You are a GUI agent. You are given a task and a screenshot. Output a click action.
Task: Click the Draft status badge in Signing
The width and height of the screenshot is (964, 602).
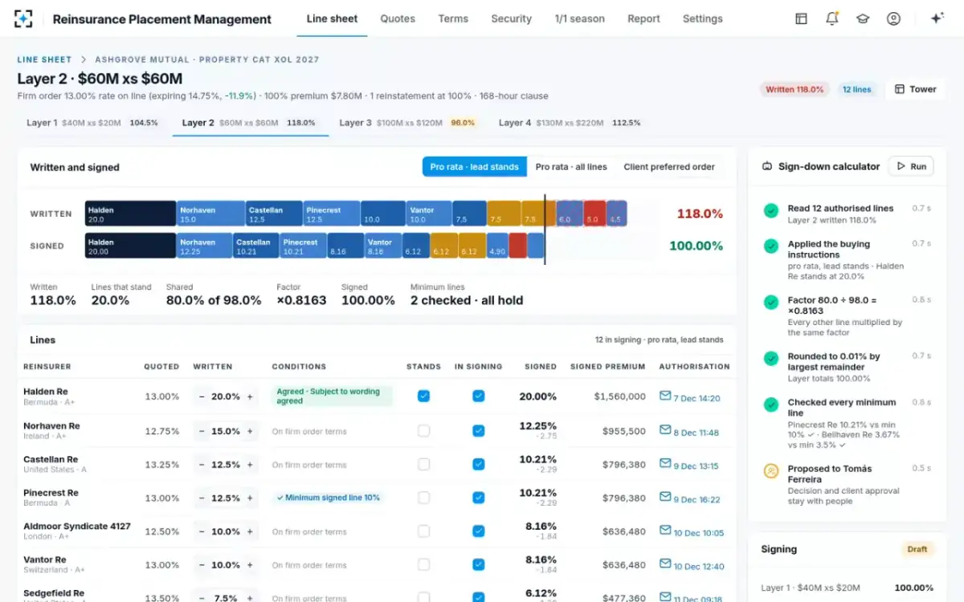[x=917, y=549]
